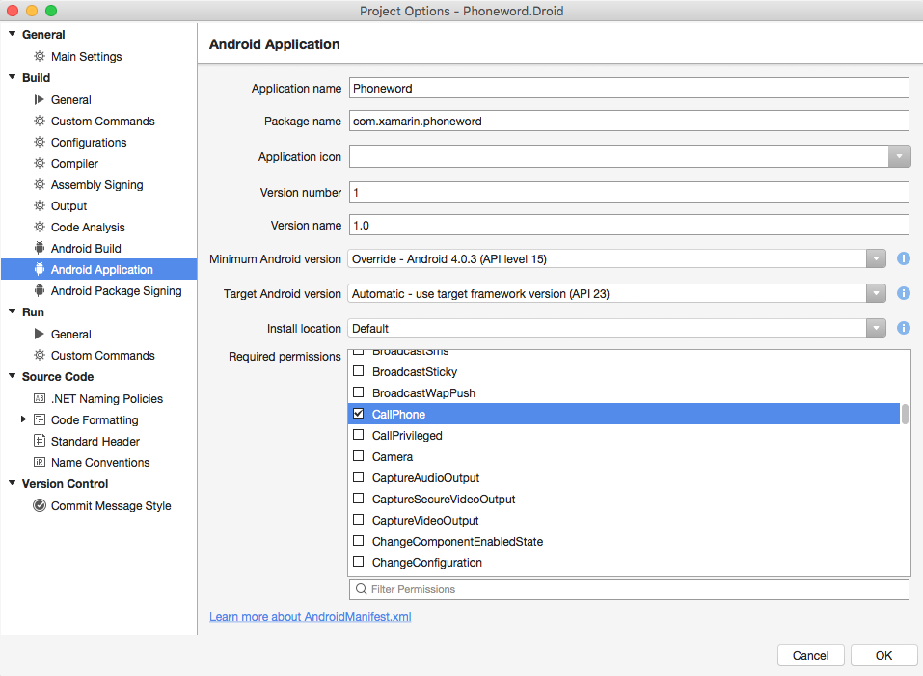Image resolution: width=923 pixels, height=676 pixels.
Task: Select Configurations in Build section
Action: click(x=89, y=143)
